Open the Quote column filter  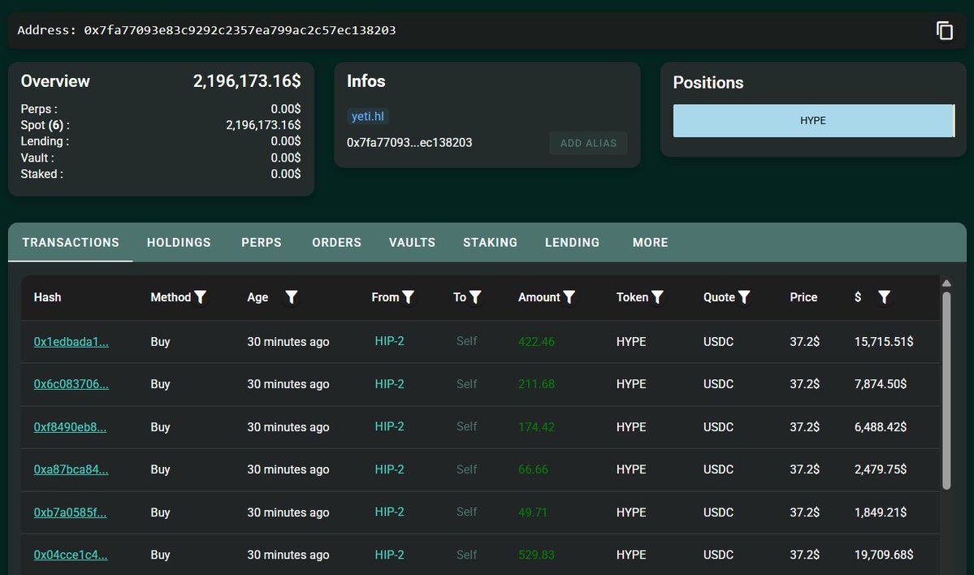pyautogui.click(x=744, y=297)
